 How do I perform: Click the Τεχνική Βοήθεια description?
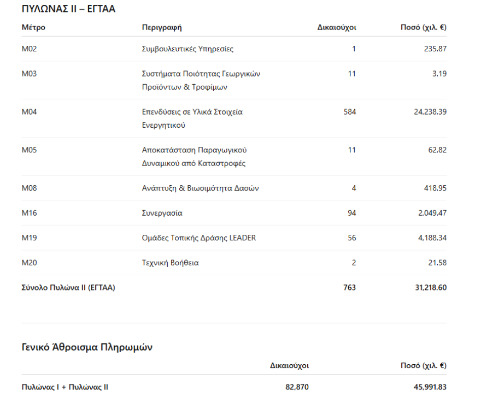[170, 263]
